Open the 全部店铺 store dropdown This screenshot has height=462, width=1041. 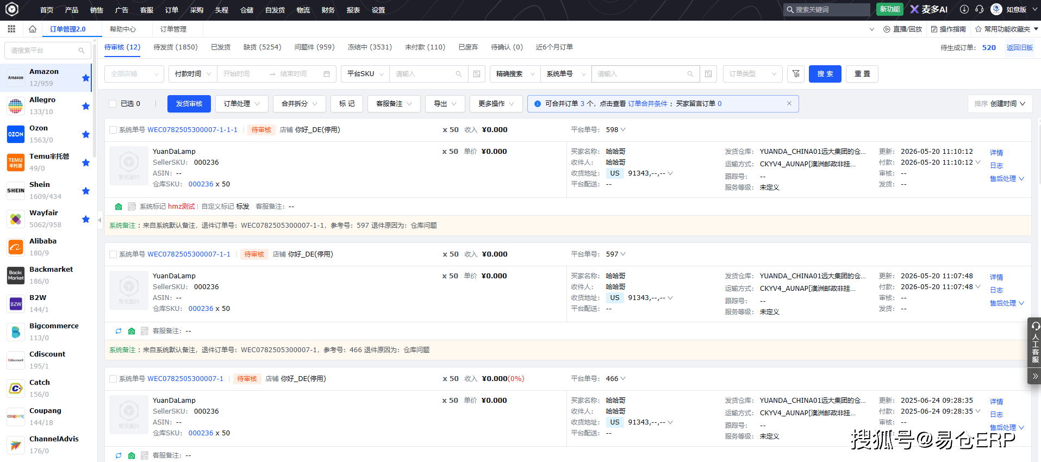pyautogui.click(x=134, y=74)
